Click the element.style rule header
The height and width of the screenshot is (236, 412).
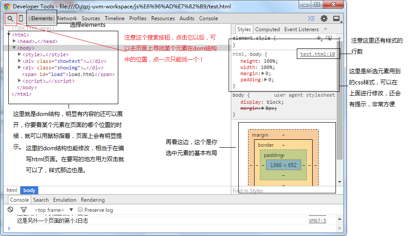click(x=254, y=38)
